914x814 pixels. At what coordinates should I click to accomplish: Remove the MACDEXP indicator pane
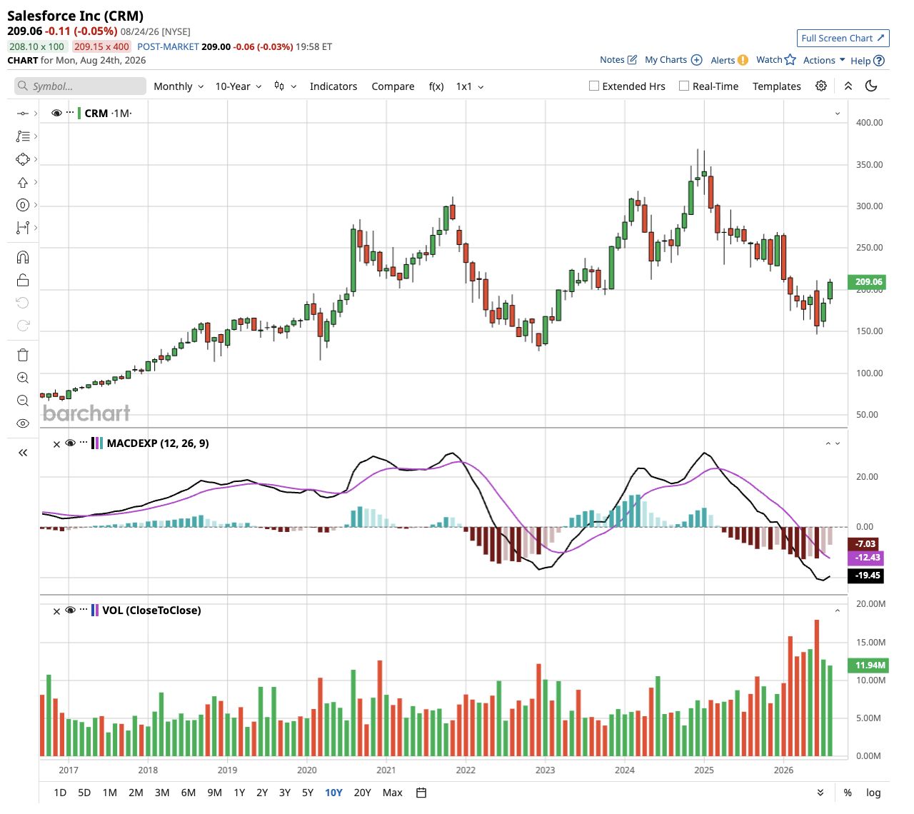(57, 444)
